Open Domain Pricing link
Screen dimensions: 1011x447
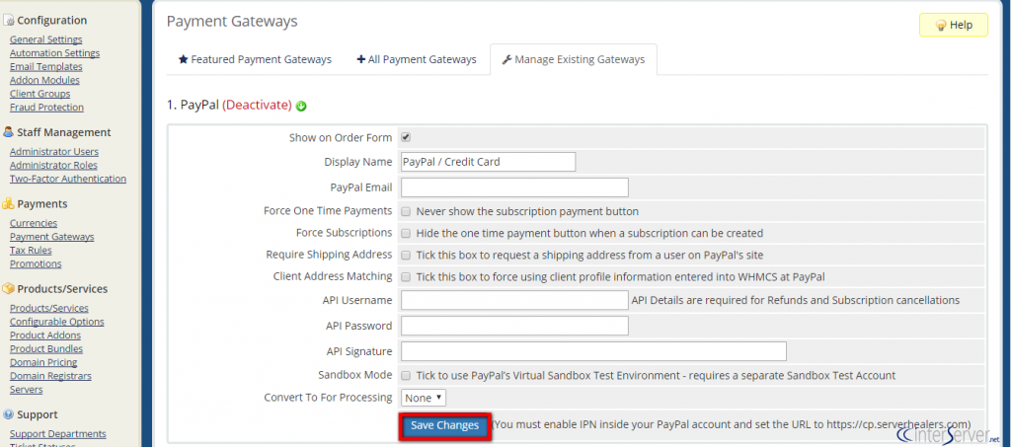[43, 362]
